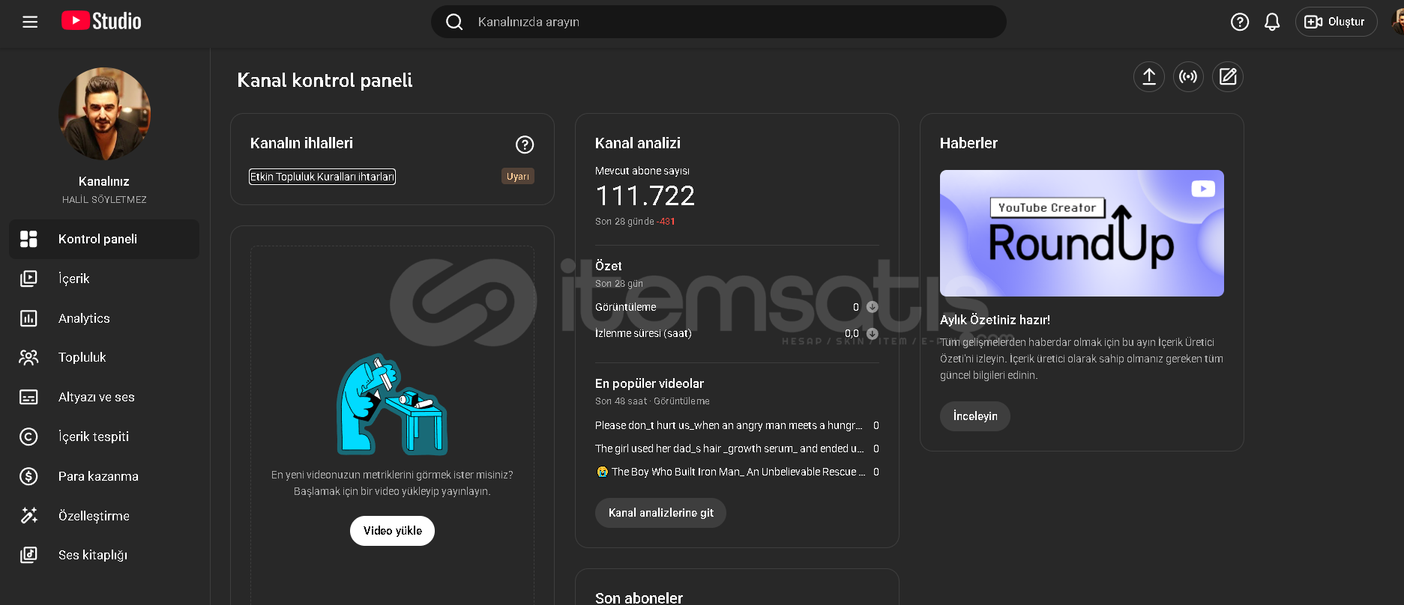The height and width of the screenshot is (605, 1404).
Task: Open video 'The girl used her dad_s hair'
Action: coord(729,449)
